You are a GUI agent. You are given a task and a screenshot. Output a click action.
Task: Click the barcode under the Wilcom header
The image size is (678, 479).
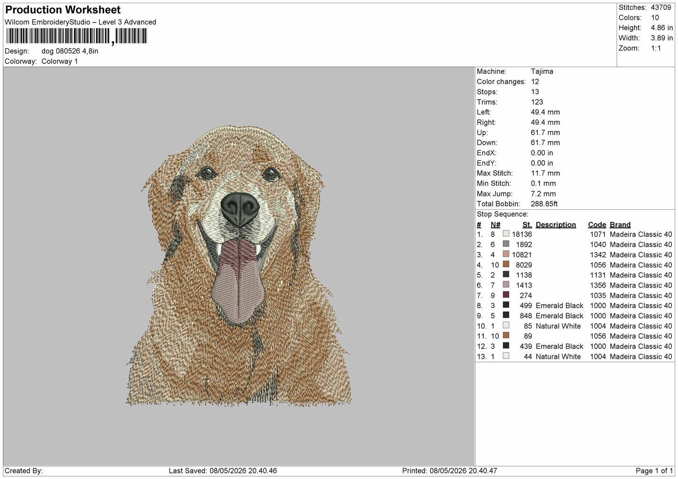(x=77, y=36)
